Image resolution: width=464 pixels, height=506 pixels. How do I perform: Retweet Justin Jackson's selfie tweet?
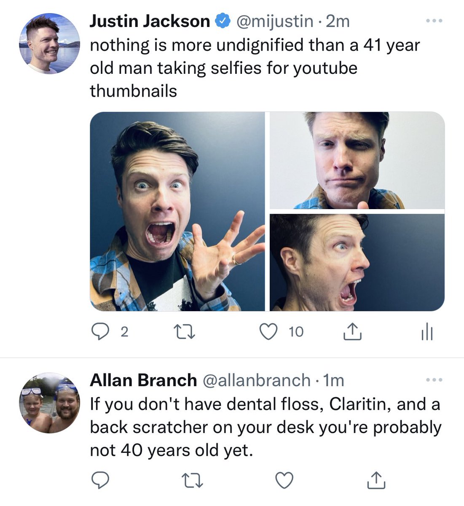point(185,332)
